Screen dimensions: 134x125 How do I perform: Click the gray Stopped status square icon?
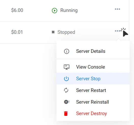click(53, 32)
